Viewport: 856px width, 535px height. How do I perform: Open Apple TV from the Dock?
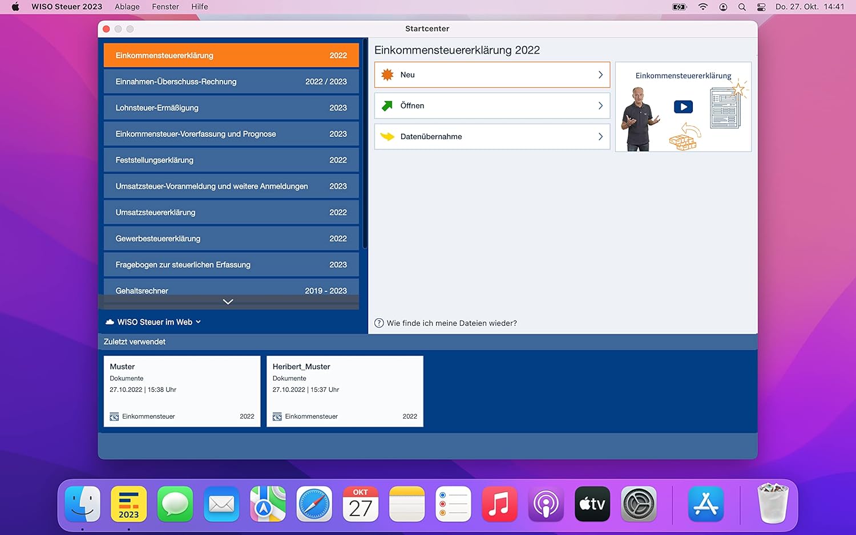[592, 504]
